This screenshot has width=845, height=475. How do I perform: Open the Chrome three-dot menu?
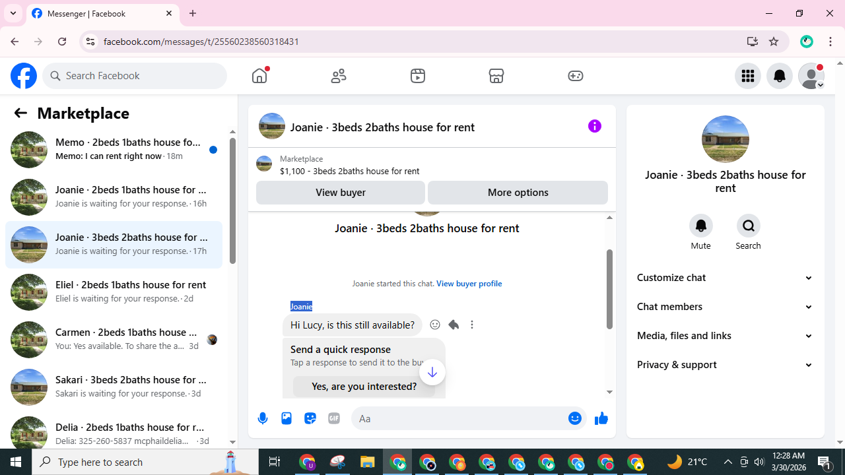830,42
